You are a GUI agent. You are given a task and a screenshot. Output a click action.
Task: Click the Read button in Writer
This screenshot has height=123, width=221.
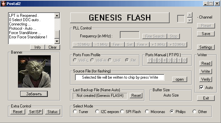[x=206, y=63]
